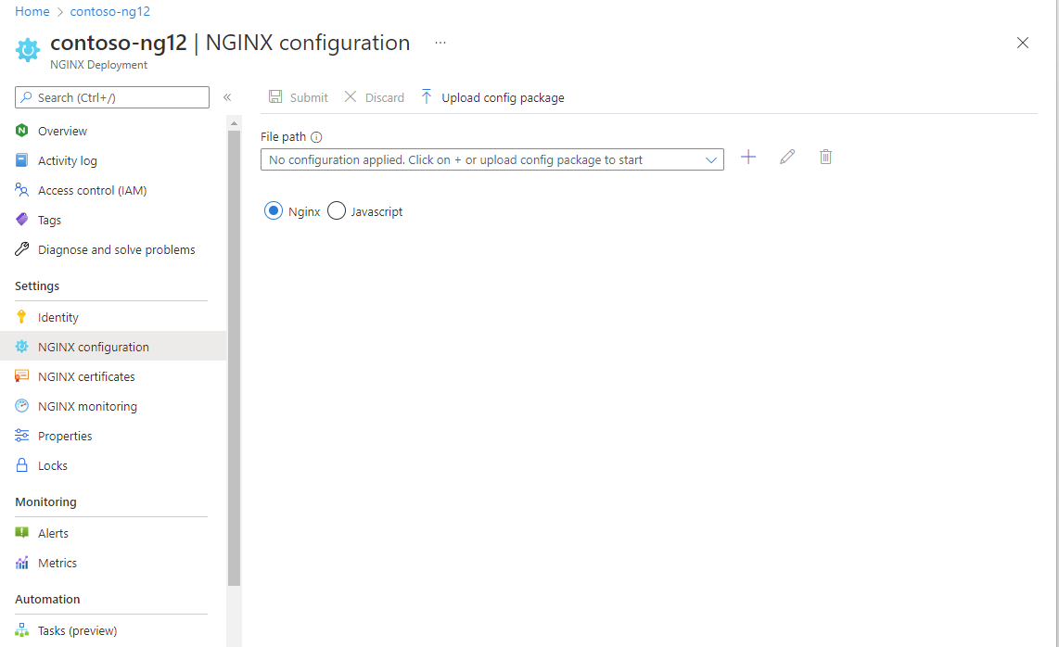The width and height of the screenshot is (1059, 647).
Task: Click the Activity log icon
Action: click(21, 160)
